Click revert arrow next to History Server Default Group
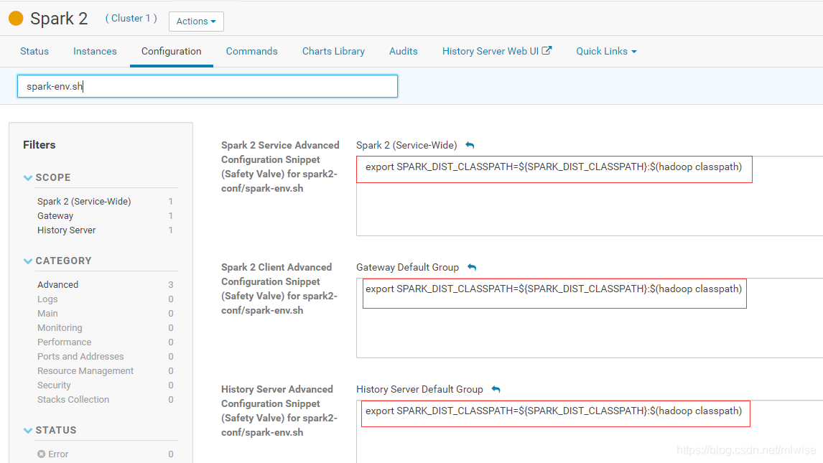823x463 pixels. 496,388
